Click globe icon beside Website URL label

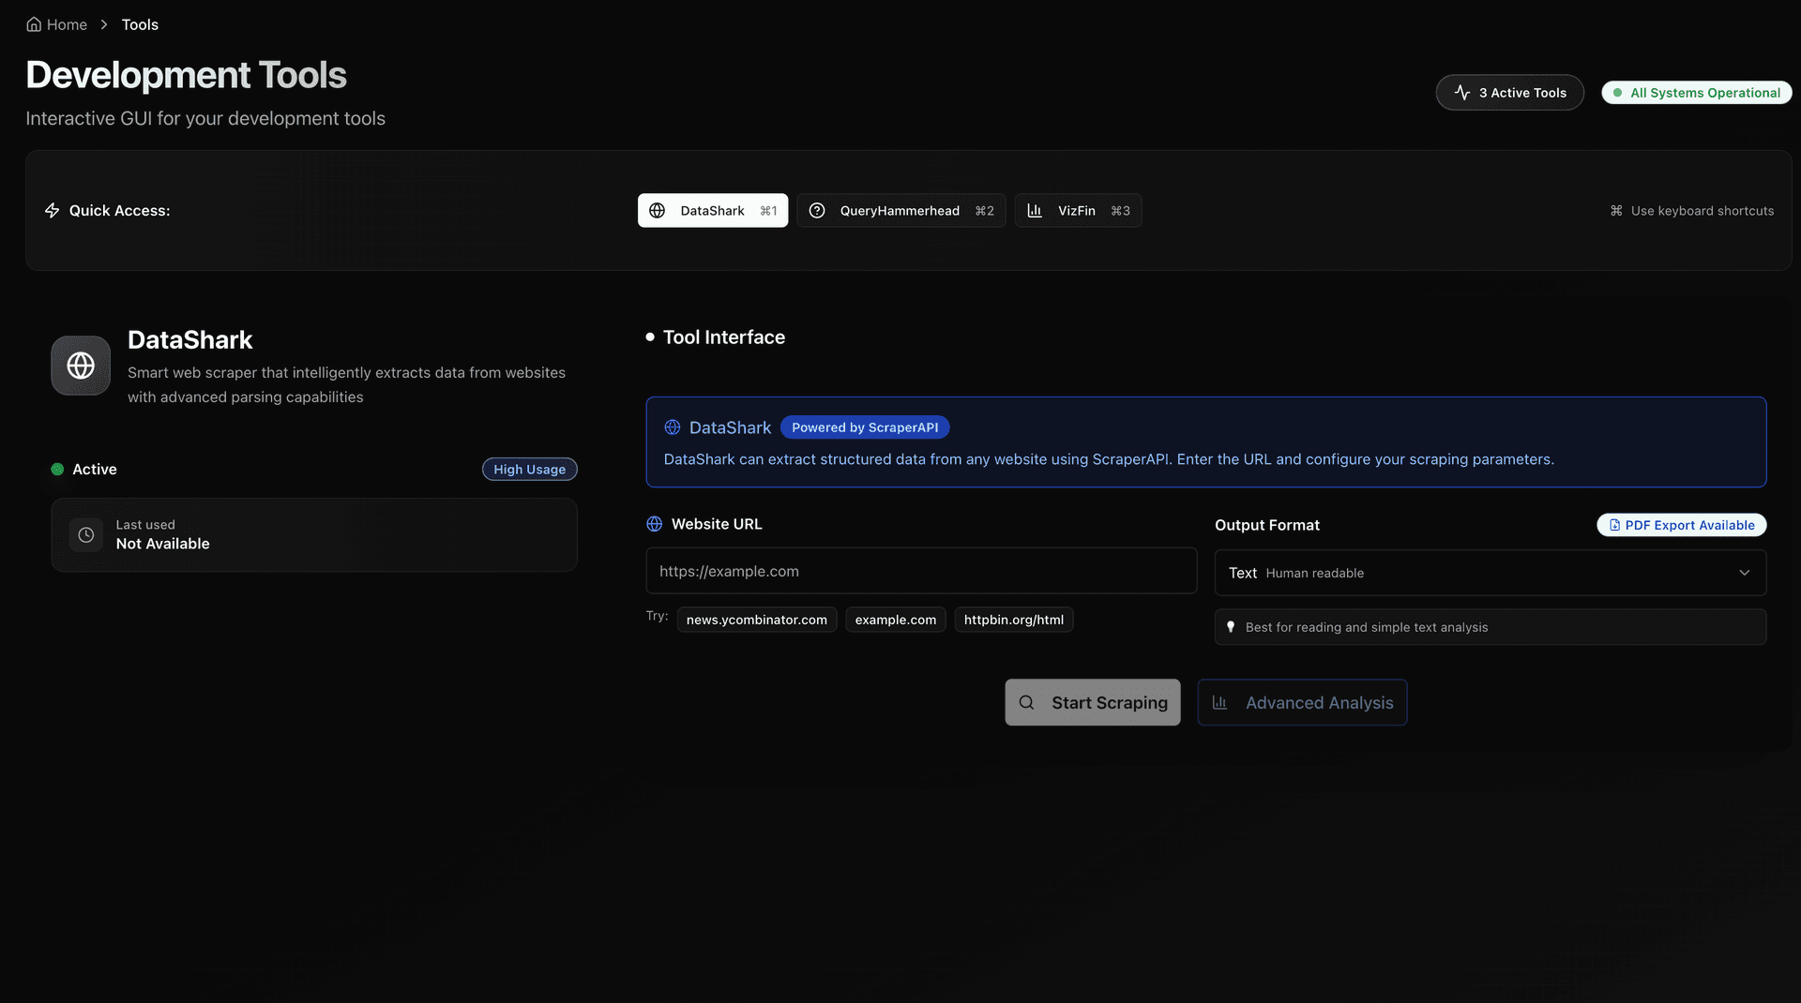click(x=655, y=524)
